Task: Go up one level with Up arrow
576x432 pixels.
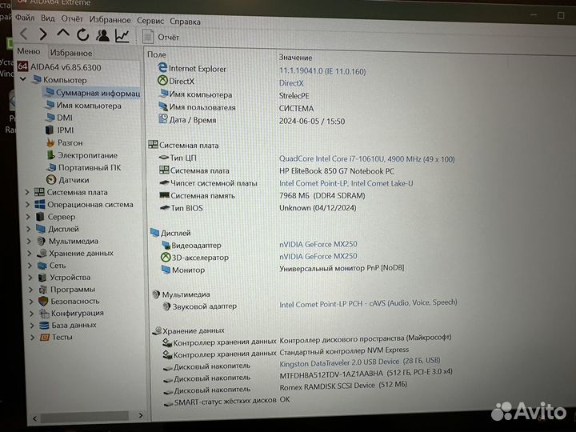Action: pyautogui.click(x=63, y=34)
